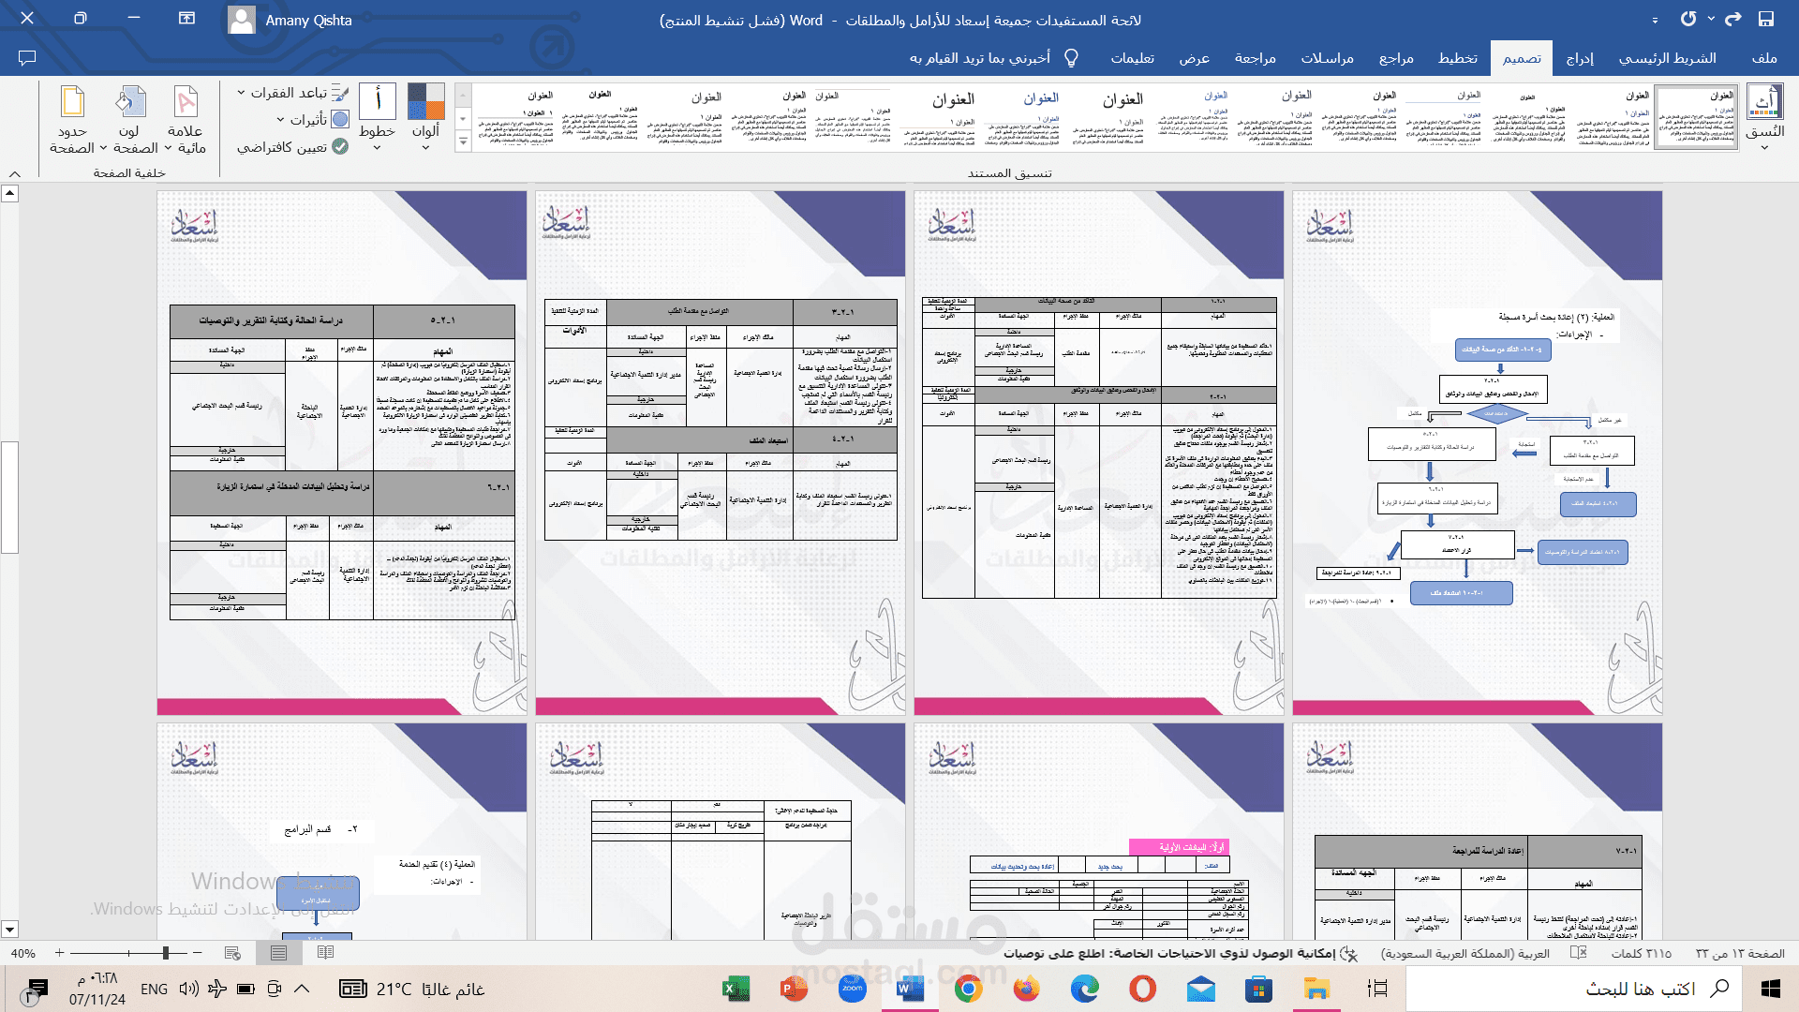Viewport: 1799px width, 1012px height.
Task: Open the Watermark (علامة مائية) menu
Action: (x=186, y=120)
